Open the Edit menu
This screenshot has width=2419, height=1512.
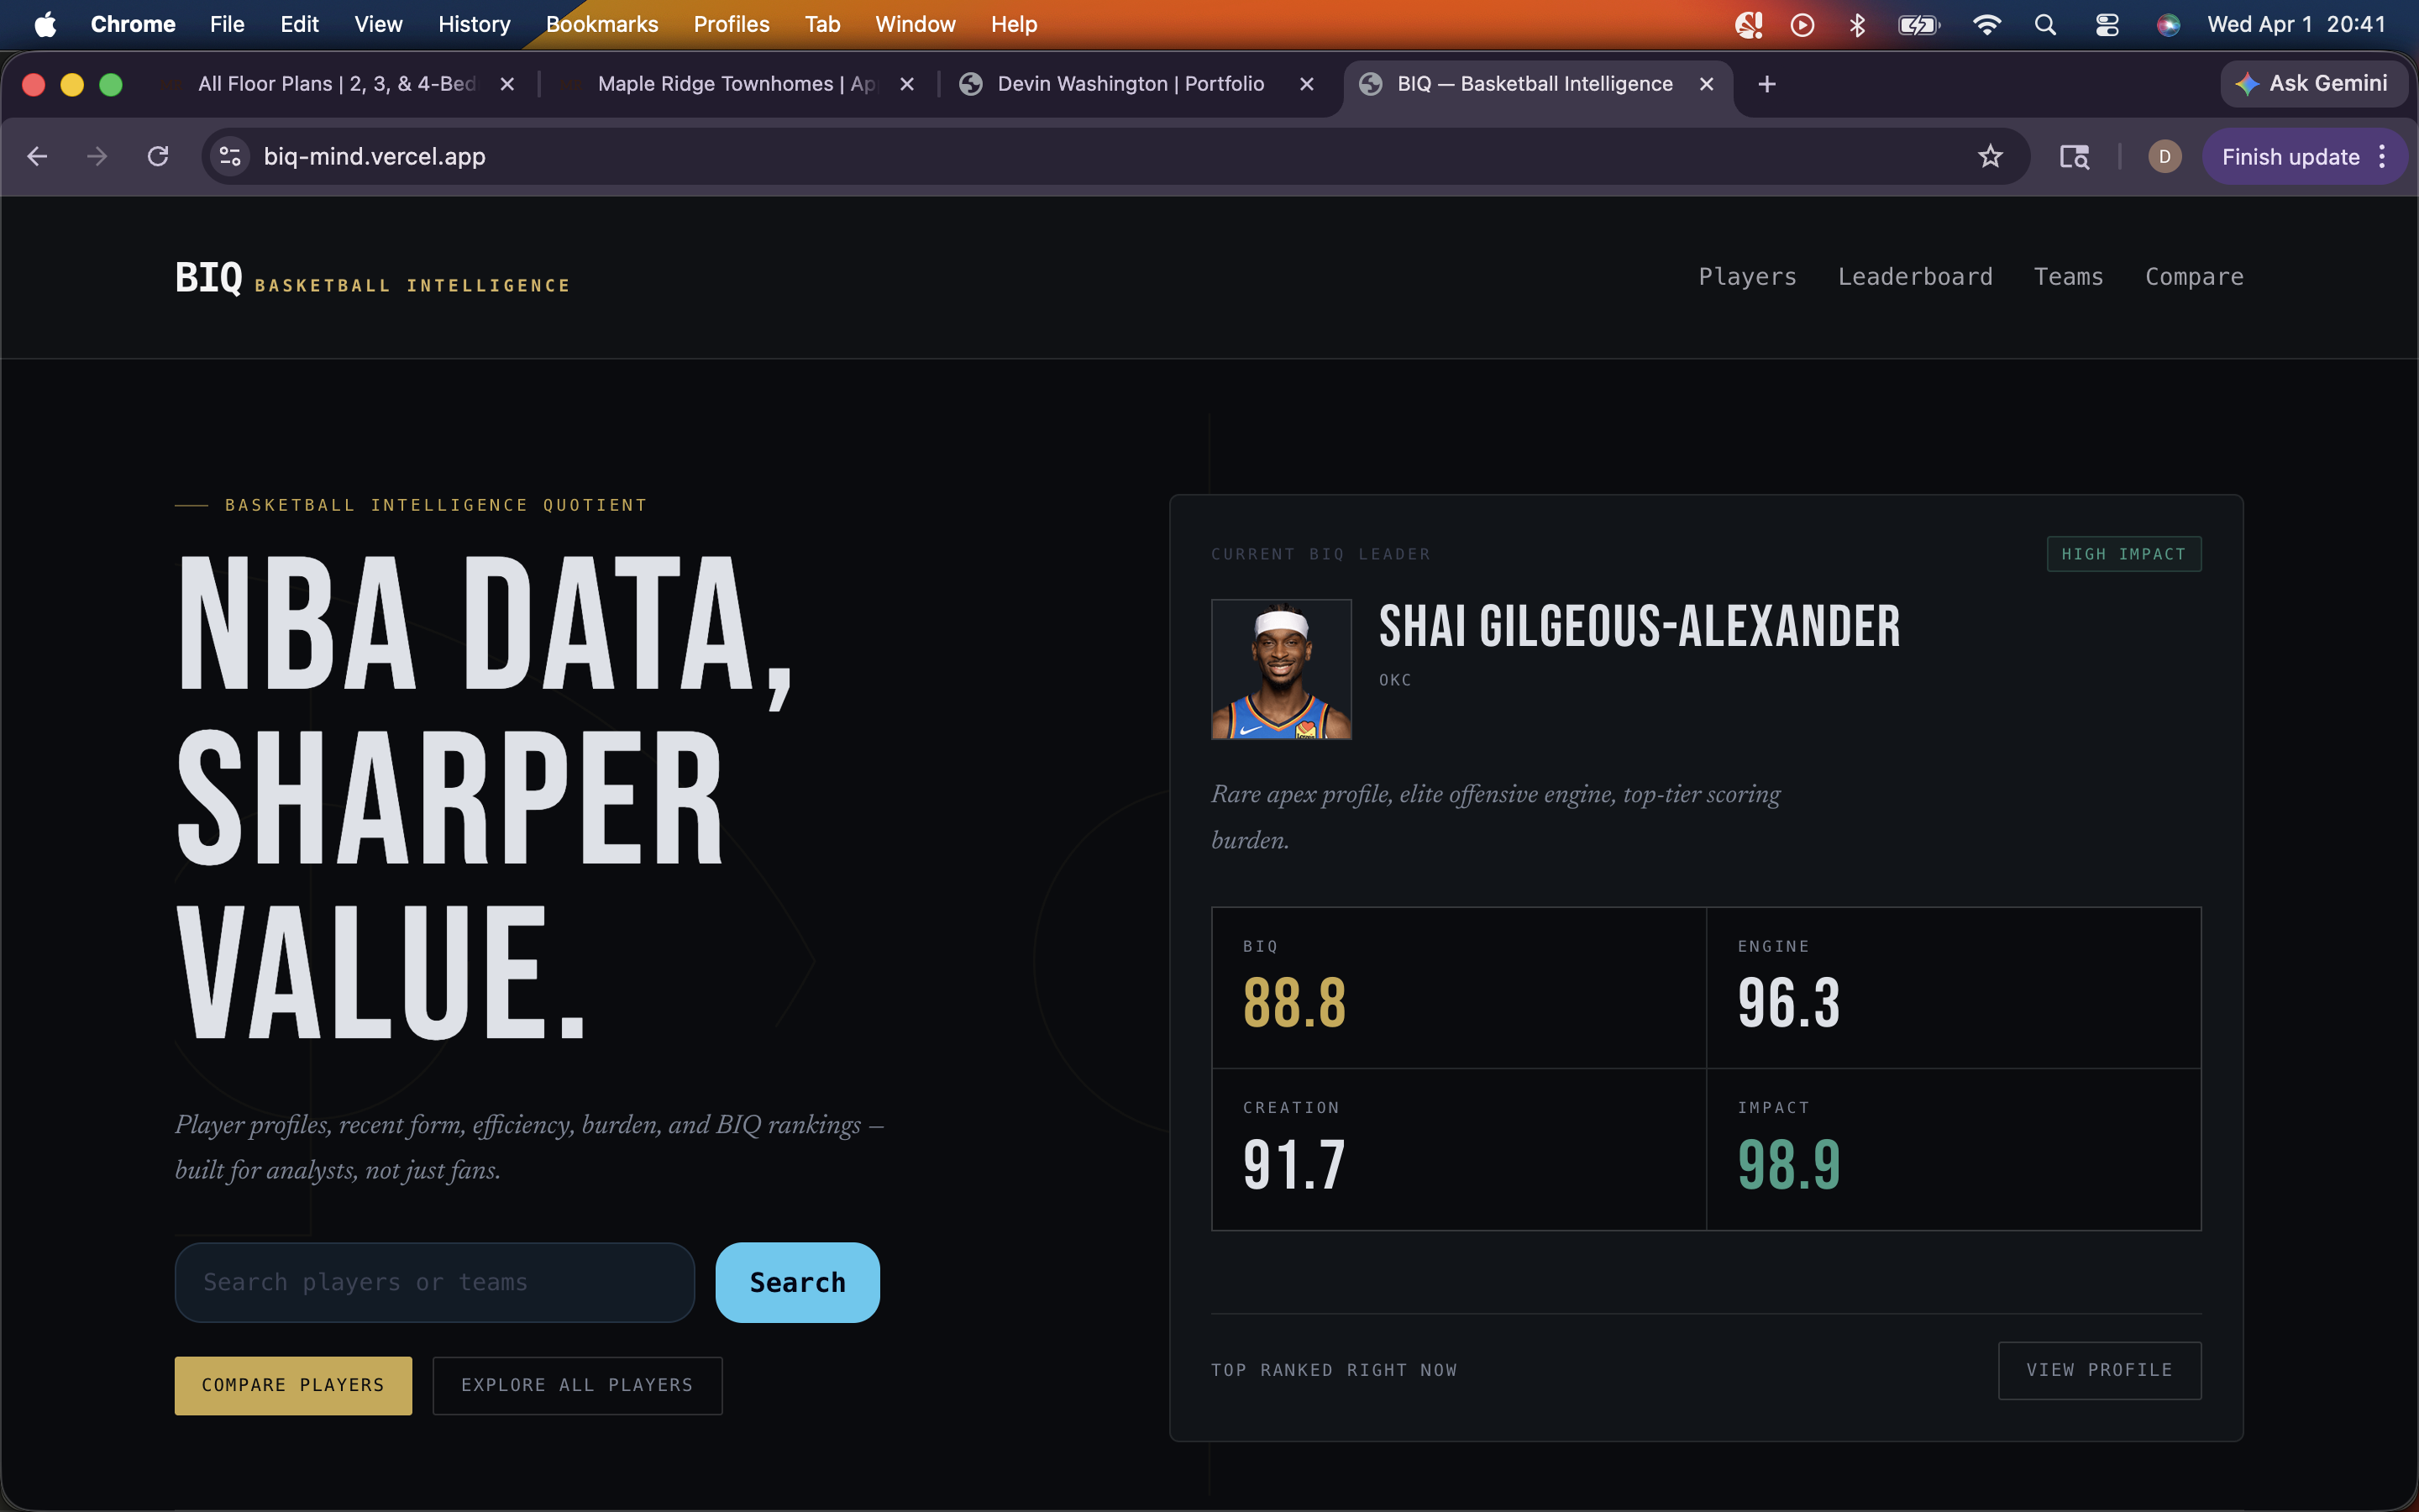[x=299, y=24]
